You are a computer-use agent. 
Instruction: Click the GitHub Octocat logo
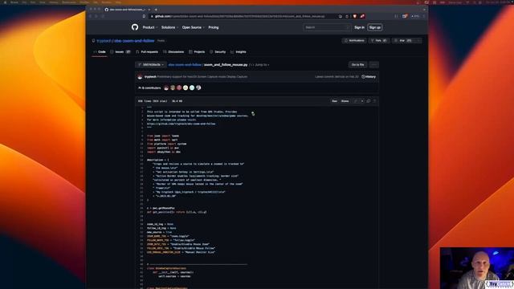coord(135,27)
